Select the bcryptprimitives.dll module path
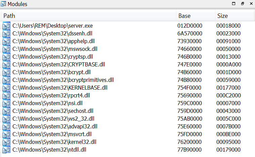The width and height of the screenshot is (255, 157). click(x=63, y=80)
